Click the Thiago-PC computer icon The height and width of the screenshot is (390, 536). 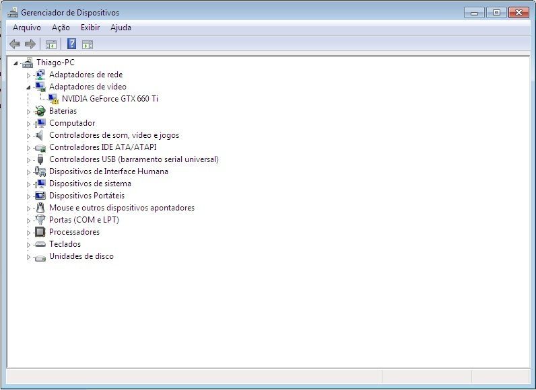(x=28, y=63)
